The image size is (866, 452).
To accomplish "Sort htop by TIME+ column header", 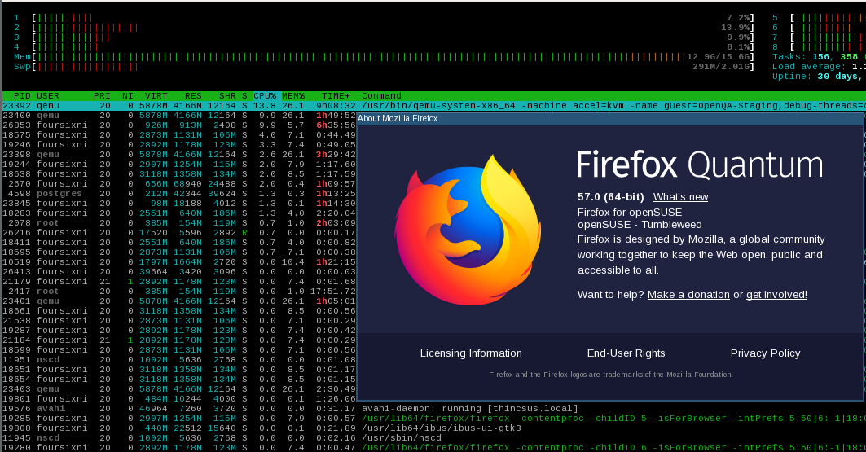I will [336, 96].
